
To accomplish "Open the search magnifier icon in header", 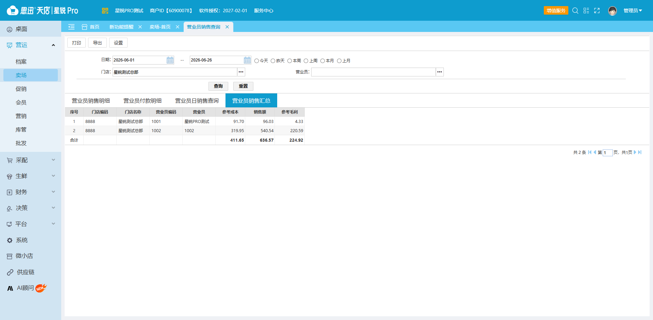I will (575, 11).
